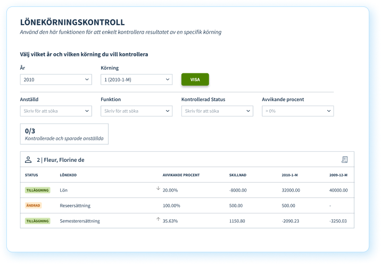Click the 100.00% deviation value

(171, 205)
